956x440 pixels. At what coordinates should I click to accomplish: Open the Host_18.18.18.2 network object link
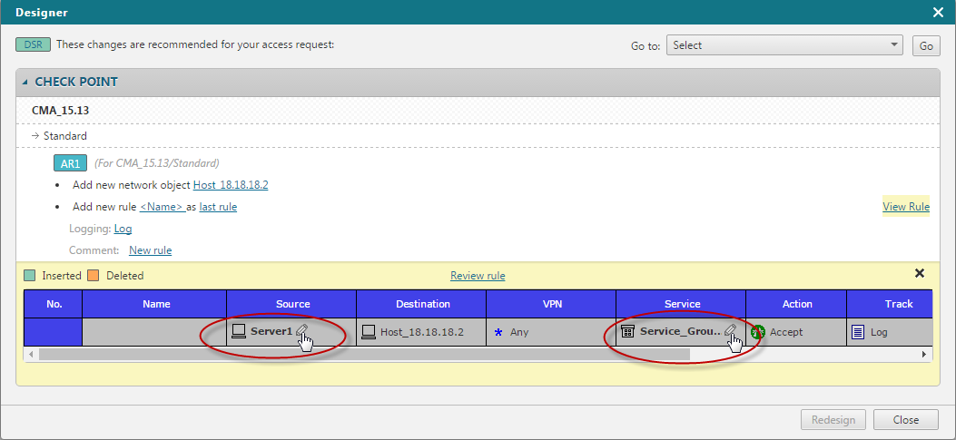point(231,185)
